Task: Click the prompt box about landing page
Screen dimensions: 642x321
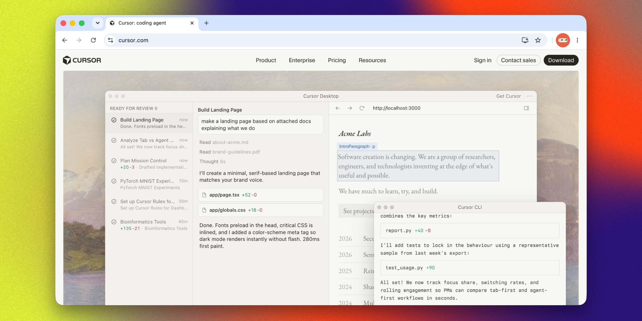Action: 261,125
